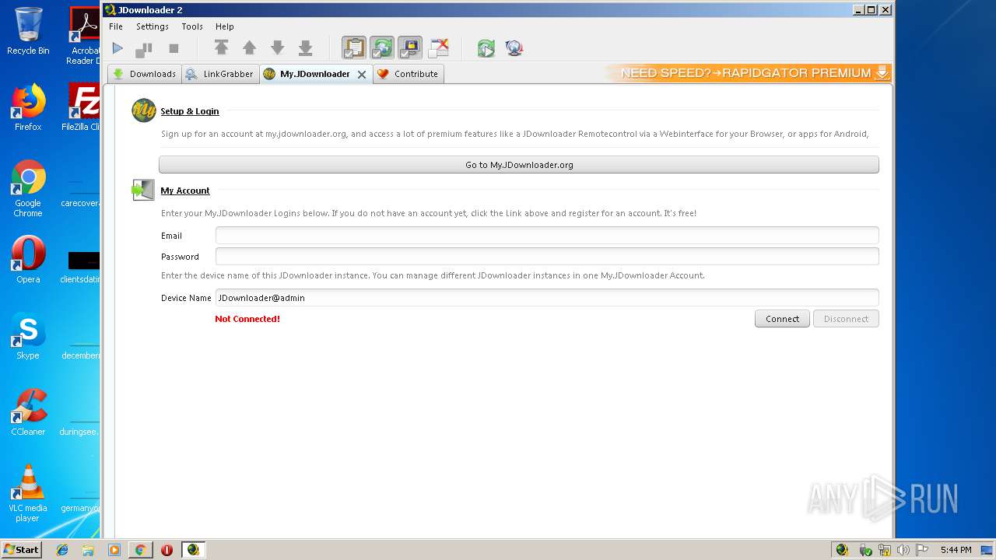996x560 pixels.
Task: Click Chrome icon in the taskbar
Action: (x=140, y=550)
